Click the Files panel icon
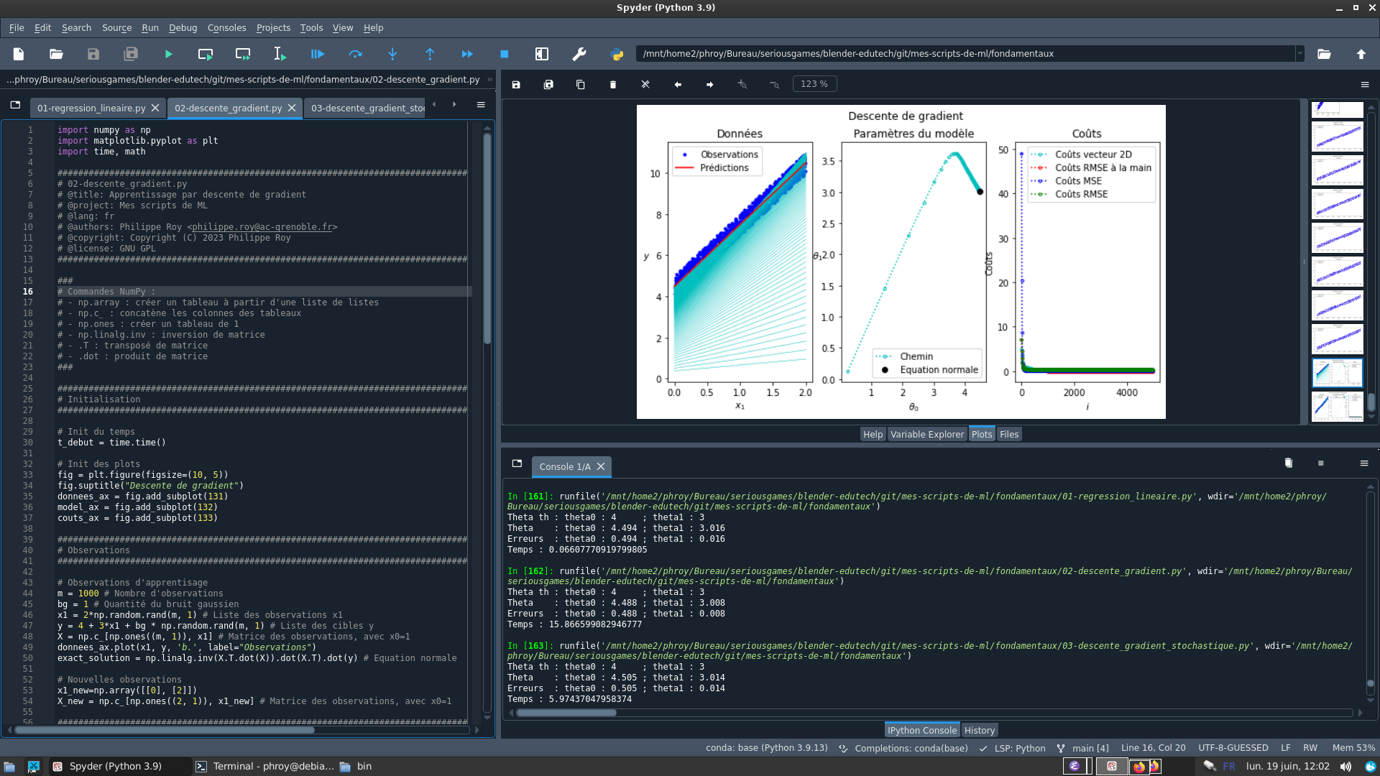 1008,434
